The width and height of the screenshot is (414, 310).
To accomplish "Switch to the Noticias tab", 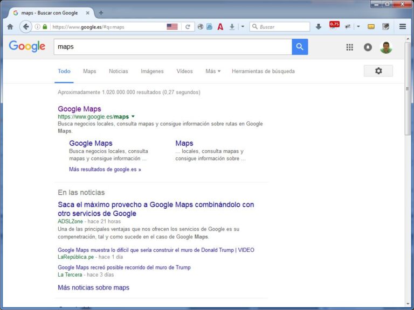I will [118, 71].
